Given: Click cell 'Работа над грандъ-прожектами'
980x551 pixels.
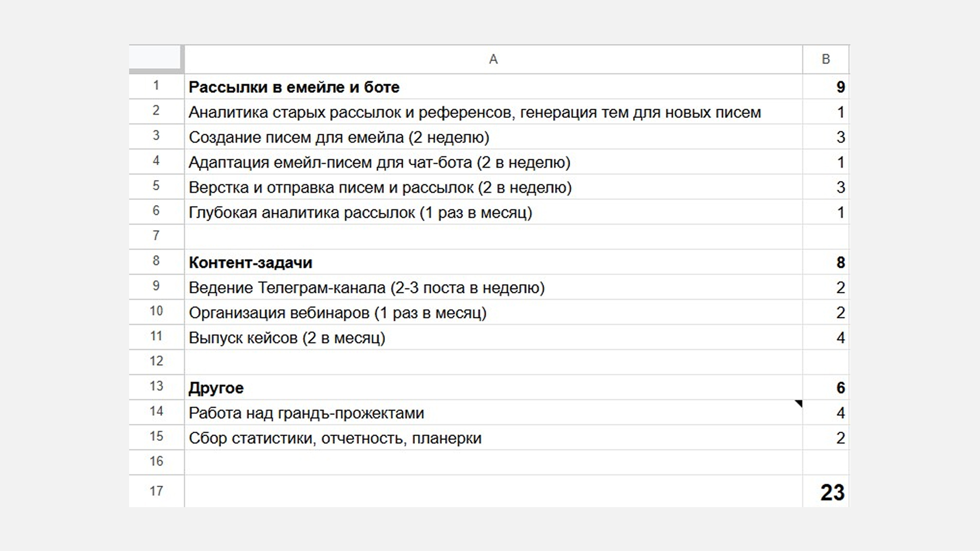Looking at the screenshot, I should (493, 412).
